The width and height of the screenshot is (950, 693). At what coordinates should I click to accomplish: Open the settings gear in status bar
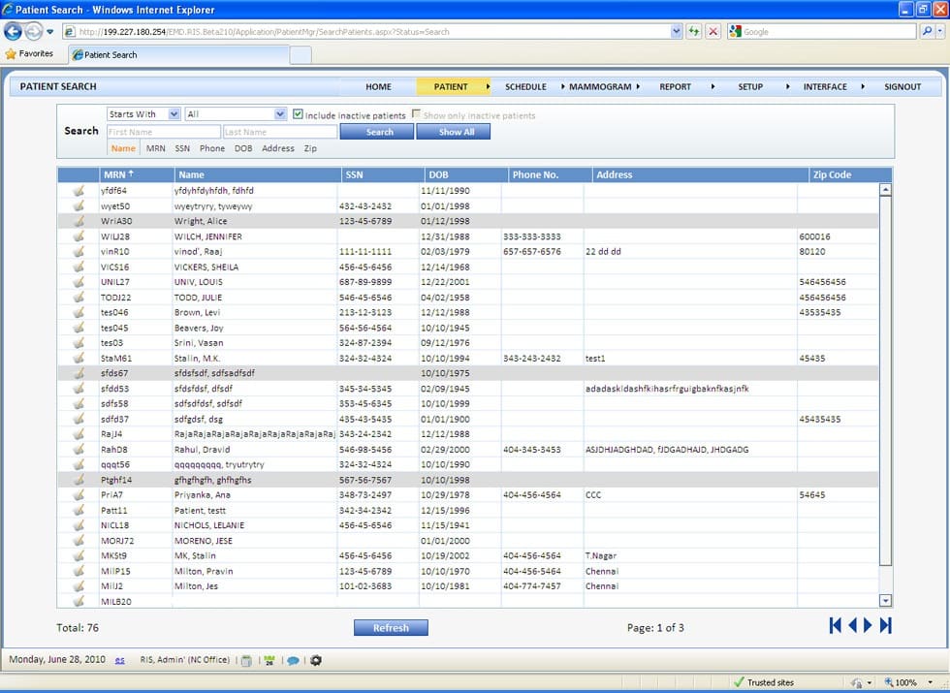point(315,660)
